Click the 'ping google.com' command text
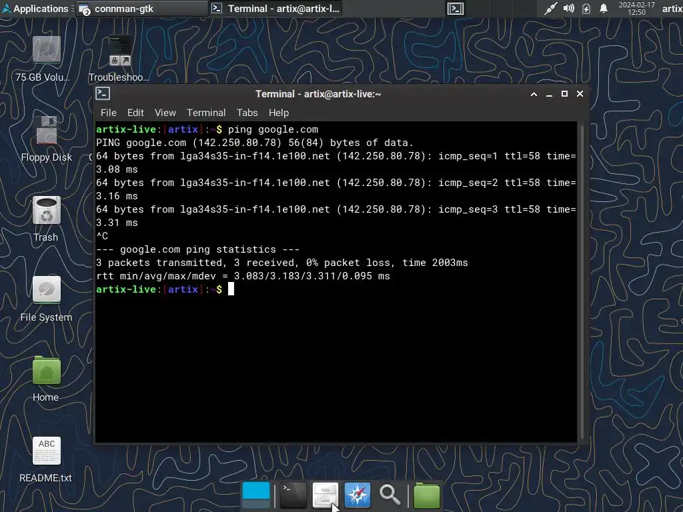This screenshot has width=683, height=512. tap(273, 129)
